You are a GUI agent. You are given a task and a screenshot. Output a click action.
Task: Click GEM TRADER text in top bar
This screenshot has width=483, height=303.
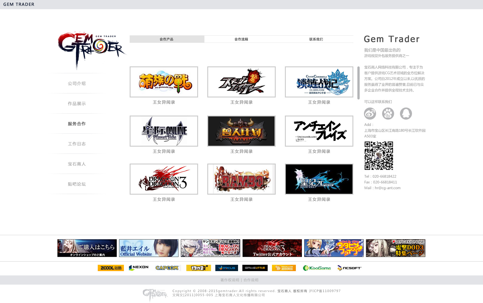pos(19,4)
